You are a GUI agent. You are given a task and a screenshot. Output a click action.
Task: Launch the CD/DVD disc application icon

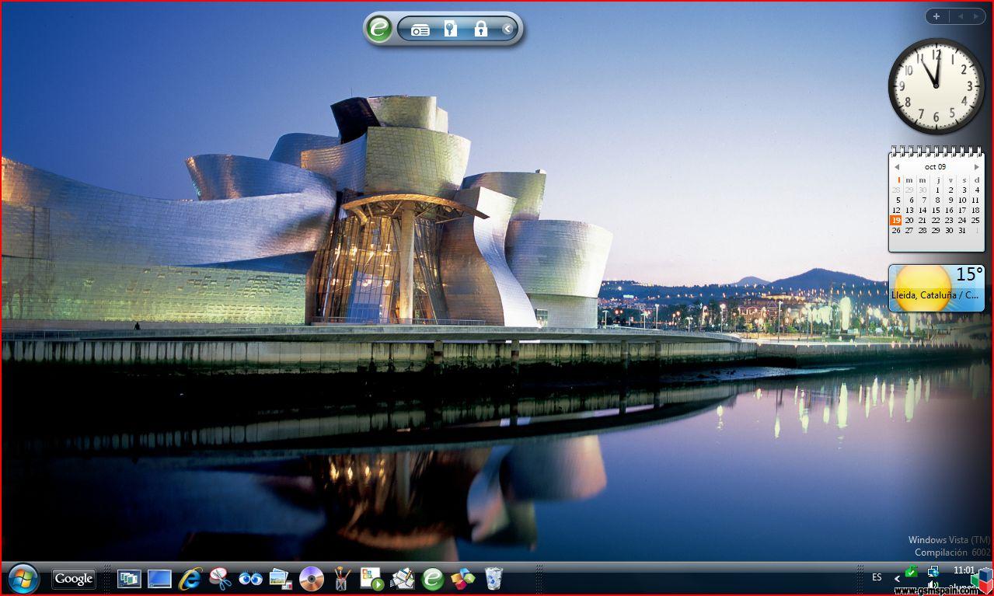(x=311, y=579)
